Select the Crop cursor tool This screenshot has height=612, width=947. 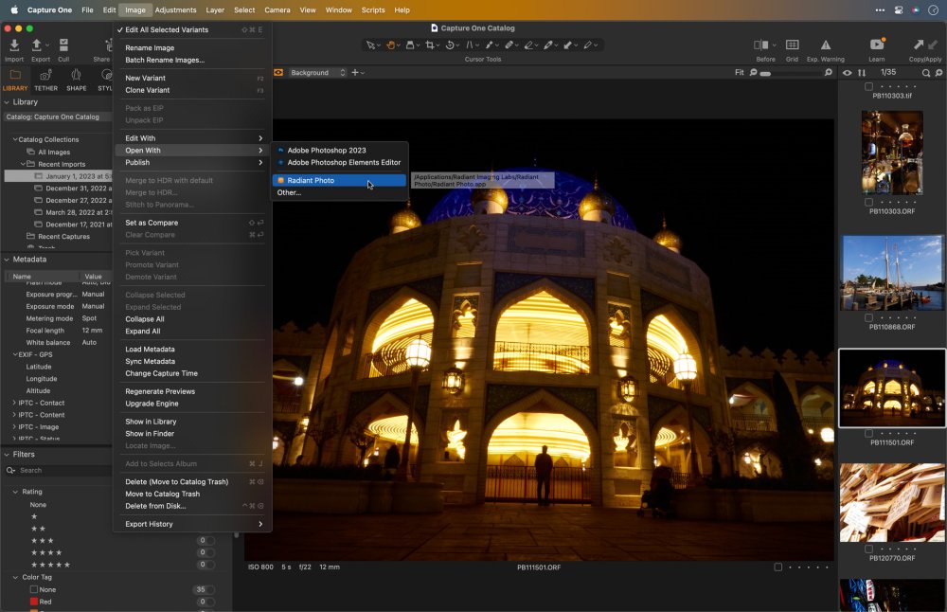[430, 45]
